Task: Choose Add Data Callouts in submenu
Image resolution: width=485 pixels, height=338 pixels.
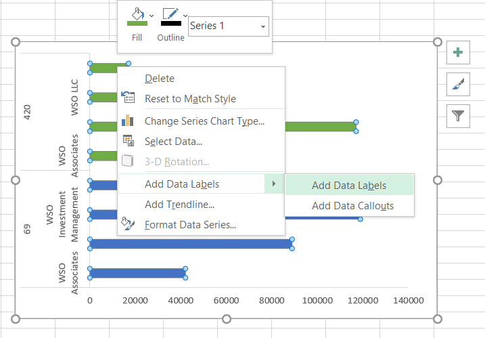Action: pyautogui.click(x=352, y=206)
